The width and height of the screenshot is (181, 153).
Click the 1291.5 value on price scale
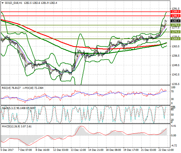(x=175, y=9)
